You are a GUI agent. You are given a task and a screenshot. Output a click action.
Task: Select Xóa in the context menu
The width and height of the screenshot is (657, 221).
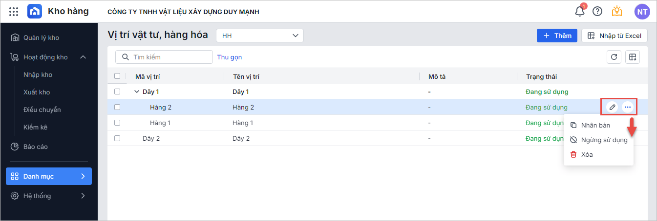(x=587, y=154)
